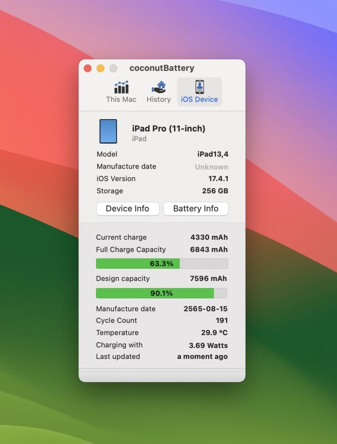Click the Full Charge Capacity label

131,249
